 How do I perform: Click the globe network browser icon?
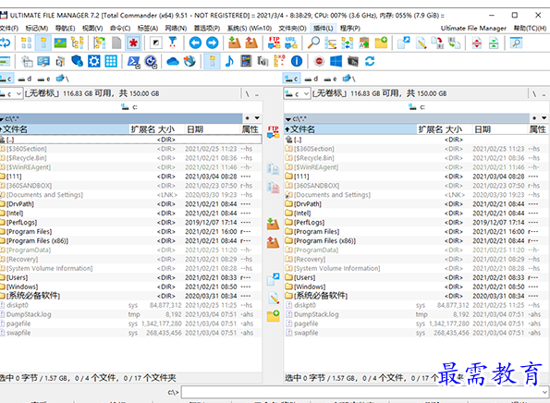(x=189, y=61)
